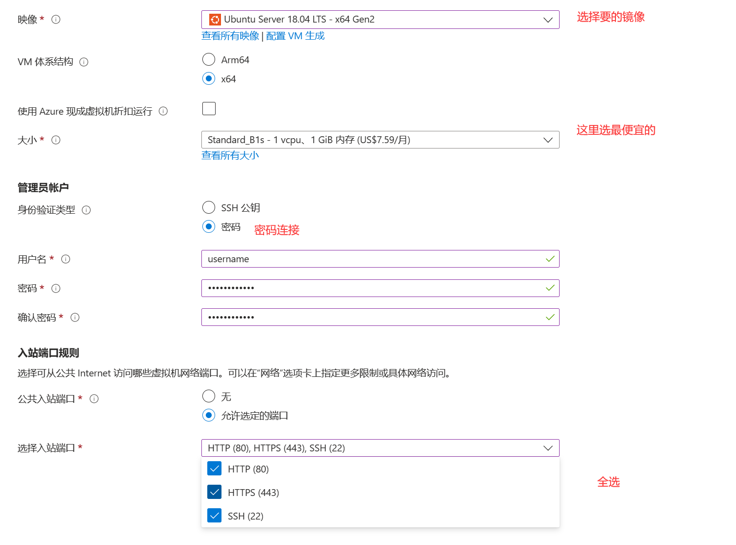736x545 pixels.
Task: Focus the 确认密码 input field
Action: click(x=380, y=317)
